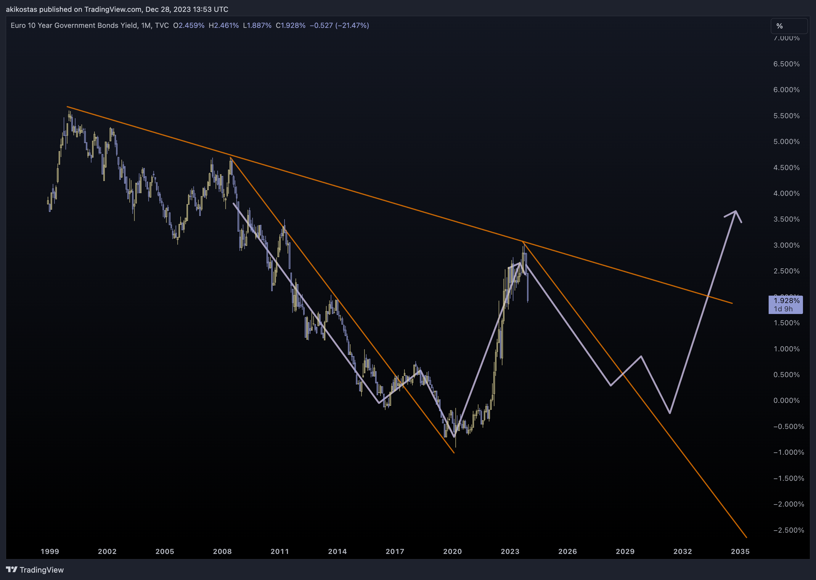Click the 1.000% price axis label
Viewport: 816px width, 580px height.
pyautogui.click(x=787, y=349)
